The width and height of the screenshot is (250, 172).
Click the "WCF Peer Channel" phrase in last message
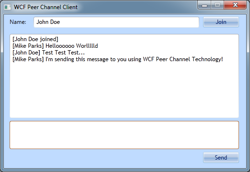[x=167, y=59]
